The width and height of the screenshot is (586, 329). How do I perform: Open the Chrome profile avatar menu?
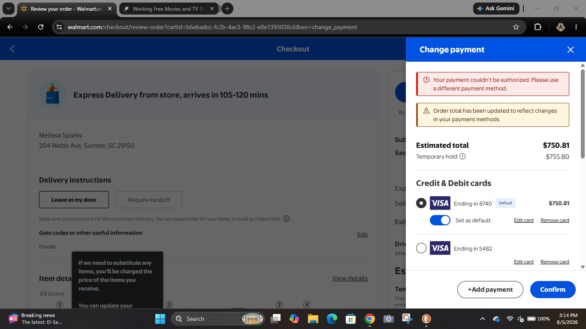pos(560,27)
